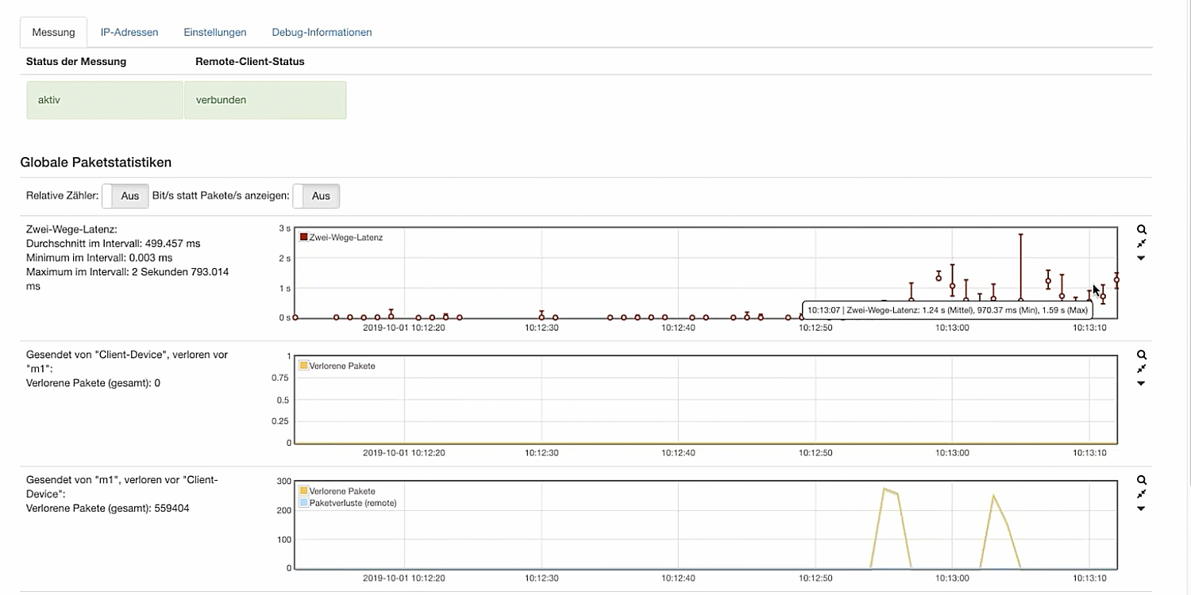The width and height of the screenshot is (1191, 595).
Task: Click the blue Paketverluste (remote) legend marker
Action: tap(303, 503)
